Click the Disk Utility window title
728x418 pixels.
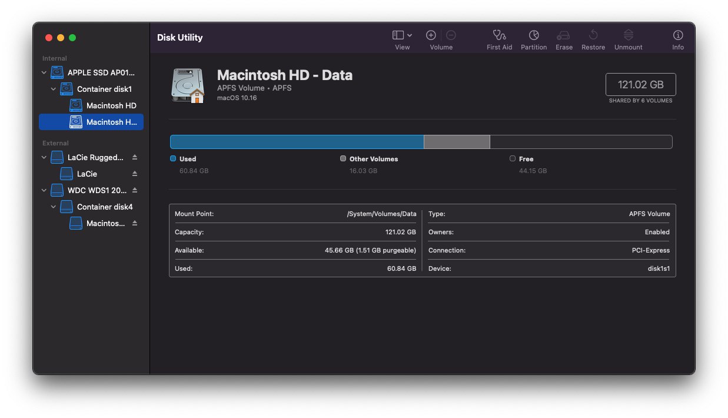click(x=179, y=37)
